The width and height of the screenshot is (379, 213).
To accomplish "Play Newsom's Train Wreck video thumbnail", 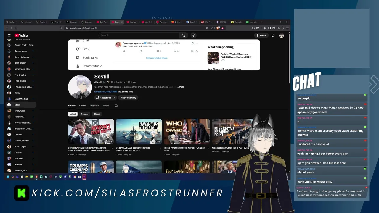I will point(91,132).
